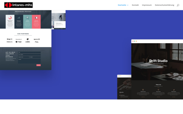The image size is (183, 114).
Task: Expand the Startseite dropdown arrow
Action: point(128,5)
